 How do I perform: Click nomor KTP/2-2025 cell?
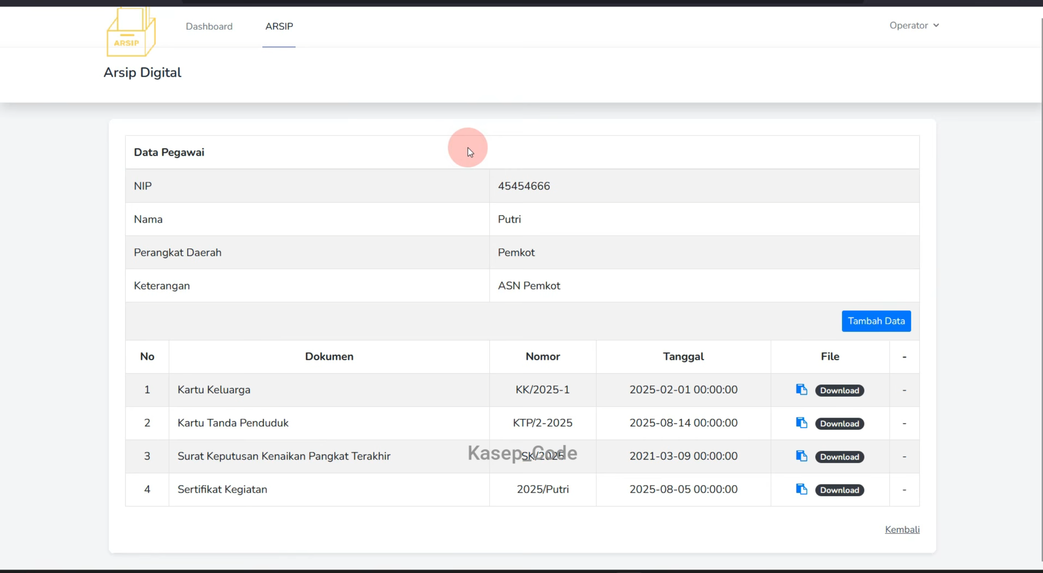543,423
